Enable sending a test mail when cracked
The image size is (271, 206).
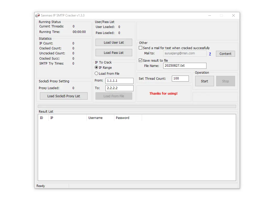pos(141,48)
